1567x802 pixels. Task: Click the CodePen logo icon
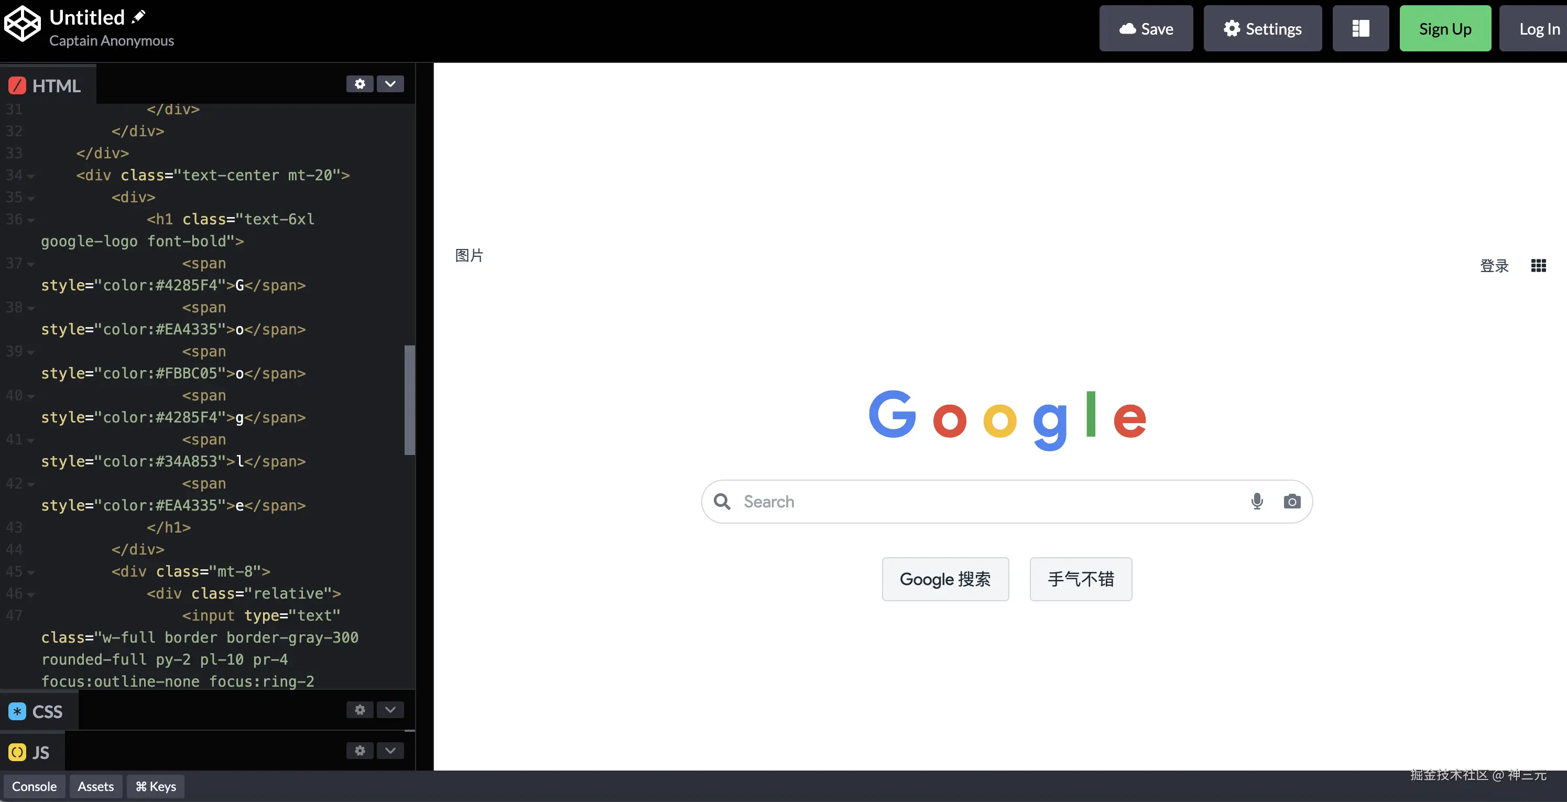pos(22,24)
